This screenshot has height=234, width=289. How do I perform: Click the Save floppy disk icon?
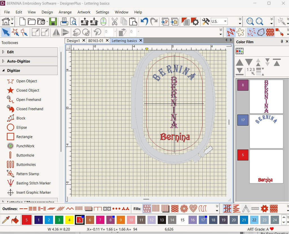tap(53, 21)
